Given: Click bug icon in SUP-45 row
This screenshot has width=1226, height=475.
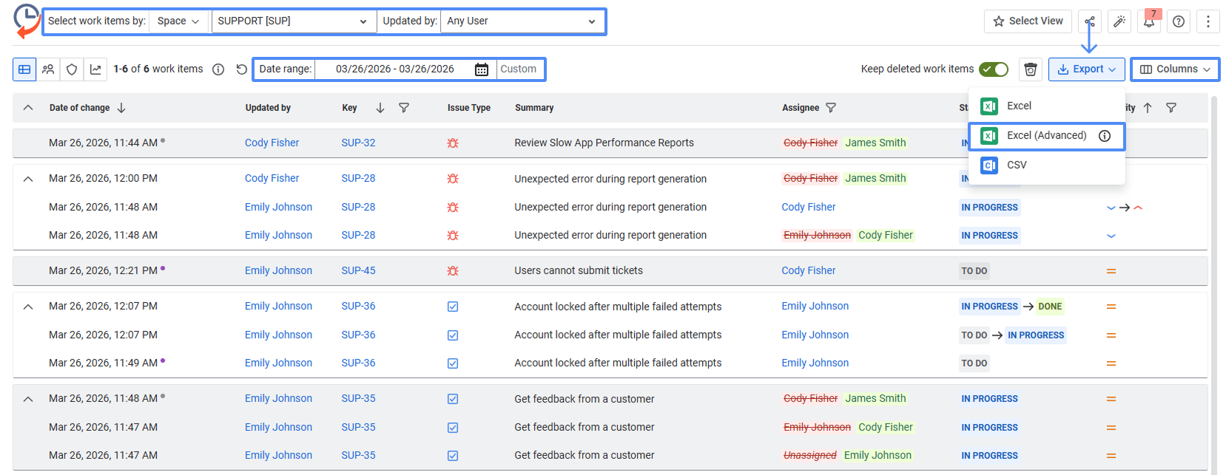Looking at the screenshot, I should (453, 271).
